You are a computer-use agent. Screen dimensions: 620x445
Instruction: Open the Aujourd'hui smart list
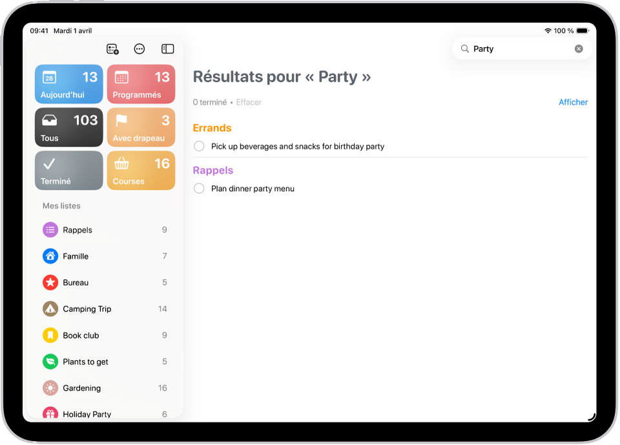click(68, 84)
